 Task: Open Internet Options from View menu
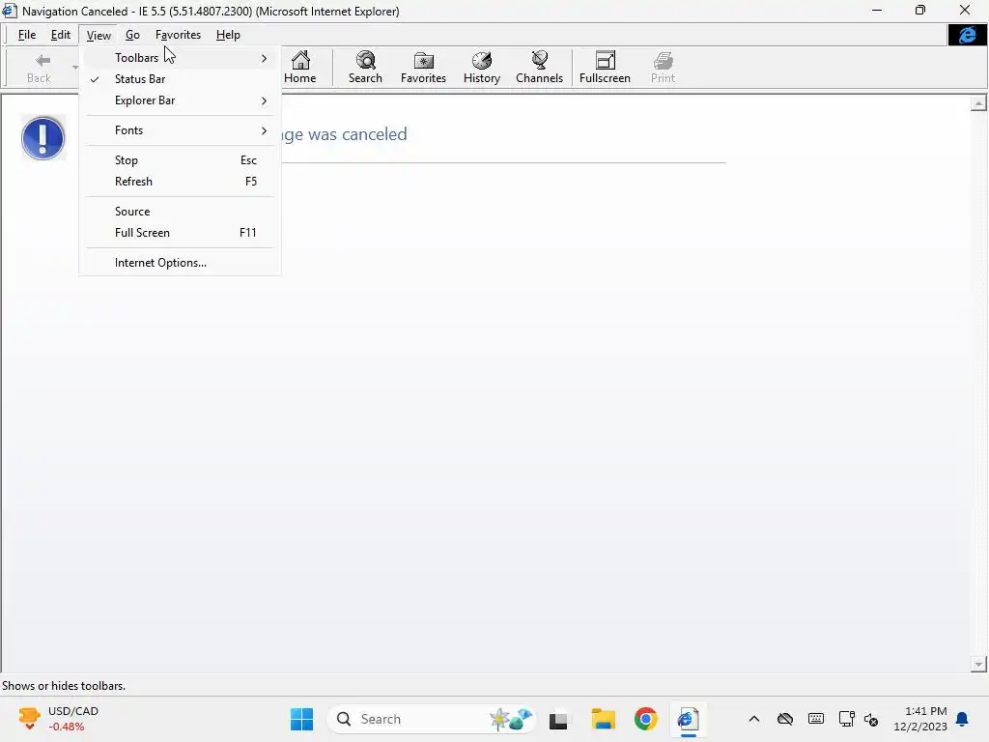coord(180,263)
